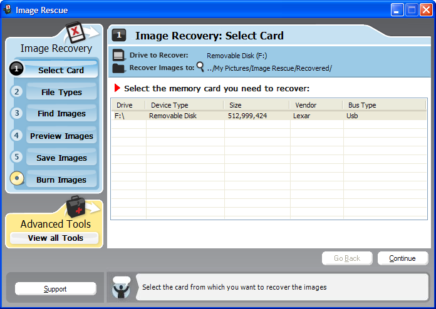This screenshot has height=309, width=436.
Task: Select the Select Card step button
Action: click(61, 70)
